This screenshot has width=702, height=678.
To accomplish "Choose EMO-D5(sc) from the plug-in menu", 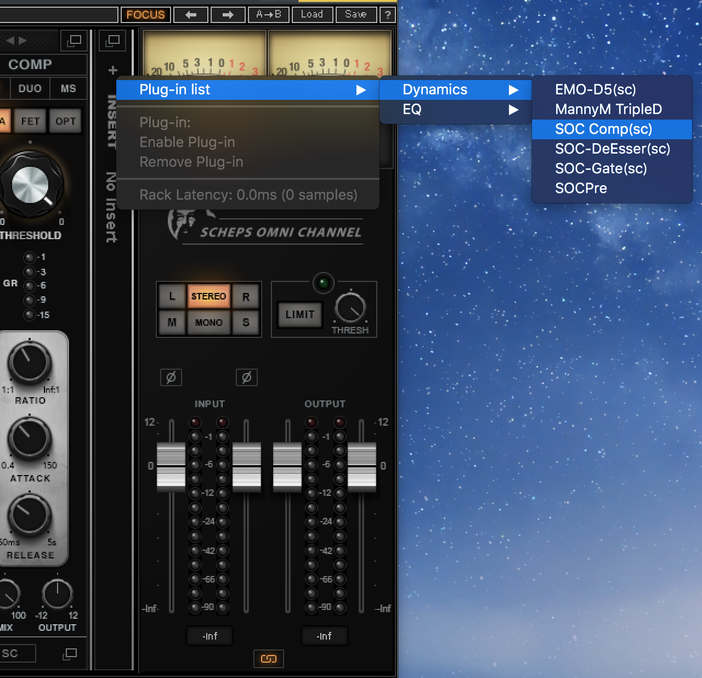I will coord(612,89).
